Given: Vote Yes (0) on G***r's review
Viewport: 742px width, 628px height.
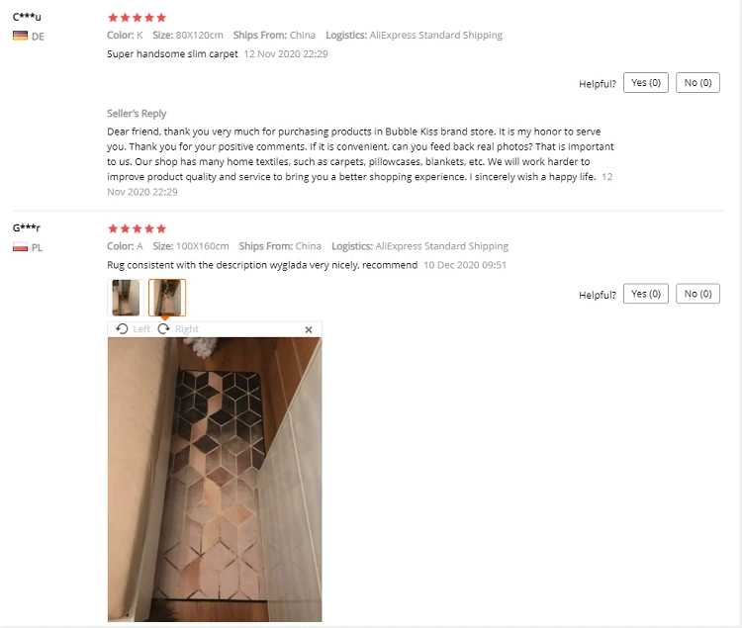Looking at the screenshot, I should pyautogui.click(x=645, y=294).
